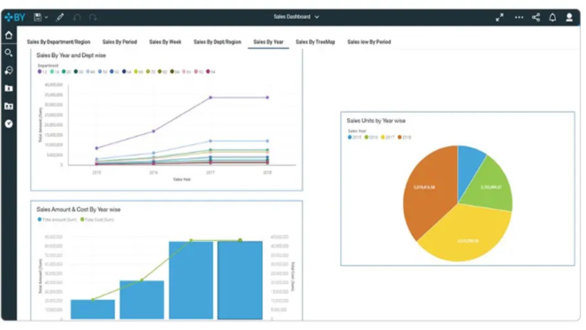Redo using the forward arrow icon
Image resolution: width=586 pixels, height=330 pixels.
(93, 17)
